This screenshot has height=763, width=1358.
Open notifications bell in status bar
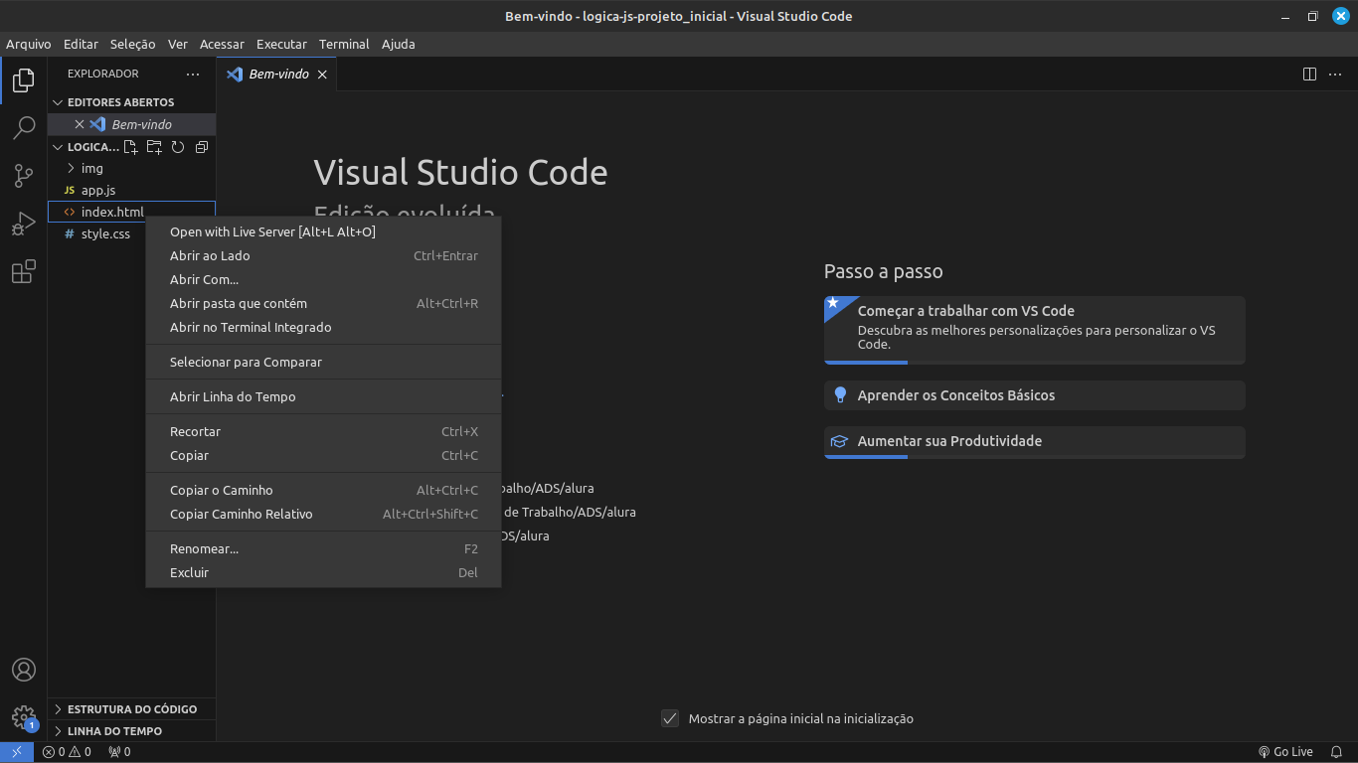tap(1338, 752)
